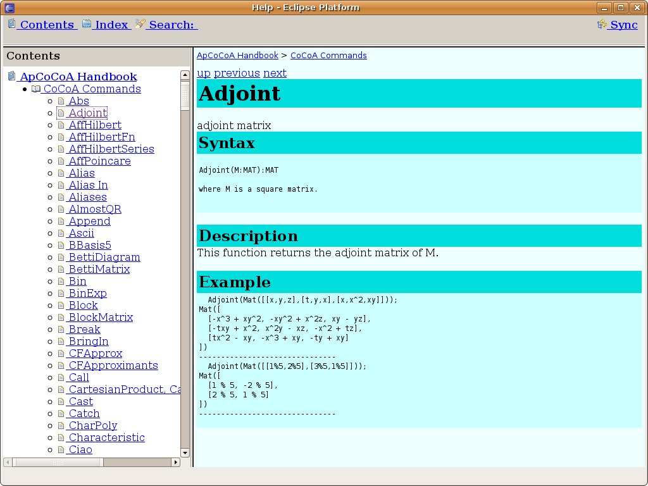Click the page icon next to Aliases

(61, 197)
